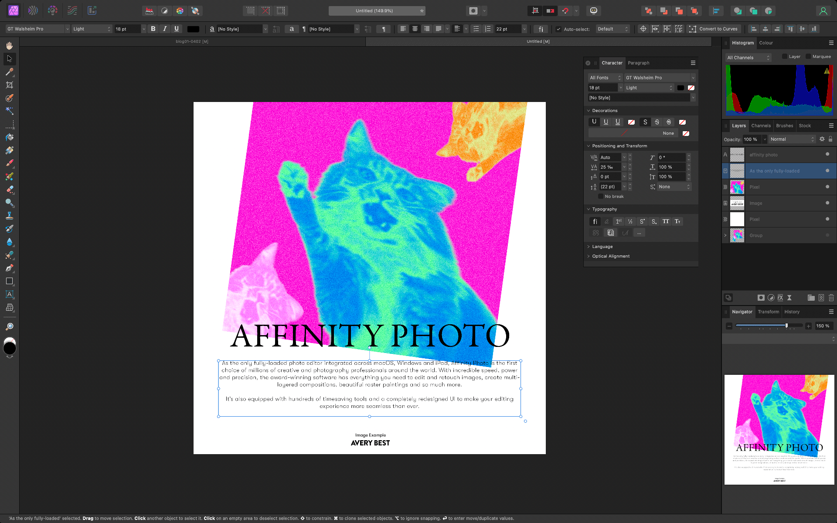This screenshot has width=837, height=523.
Task: Hide the 'As the only fully-loaded' layer
Action: click(827, 170)
